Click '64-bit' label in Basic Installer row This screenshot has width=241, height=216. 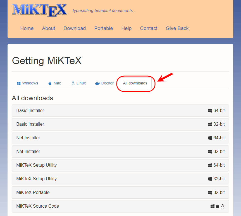[x=219, y=111]
